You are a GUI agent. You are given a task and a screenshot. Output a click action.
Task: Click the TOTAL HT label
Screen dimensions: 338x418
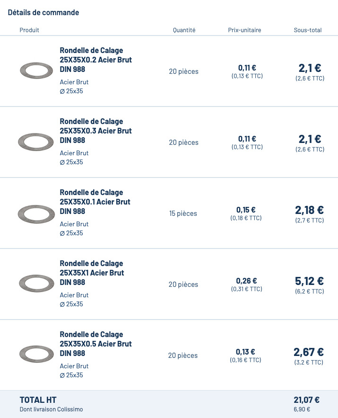tap(38, 400)
